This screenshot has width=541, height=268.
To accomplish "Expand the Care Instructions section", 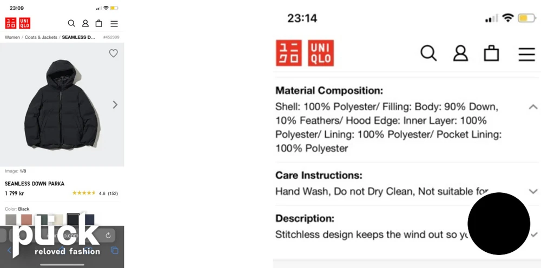I will [533, 191].
